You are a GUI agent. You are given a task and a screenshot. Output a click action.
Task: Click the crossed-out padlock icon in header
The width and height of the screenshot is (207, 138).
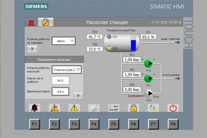[46, 22]
